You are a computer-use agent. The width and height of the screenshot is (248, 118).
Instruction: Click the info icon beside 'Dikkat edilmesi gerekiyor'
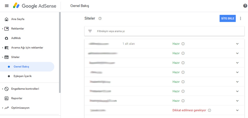tap(209, 110)
